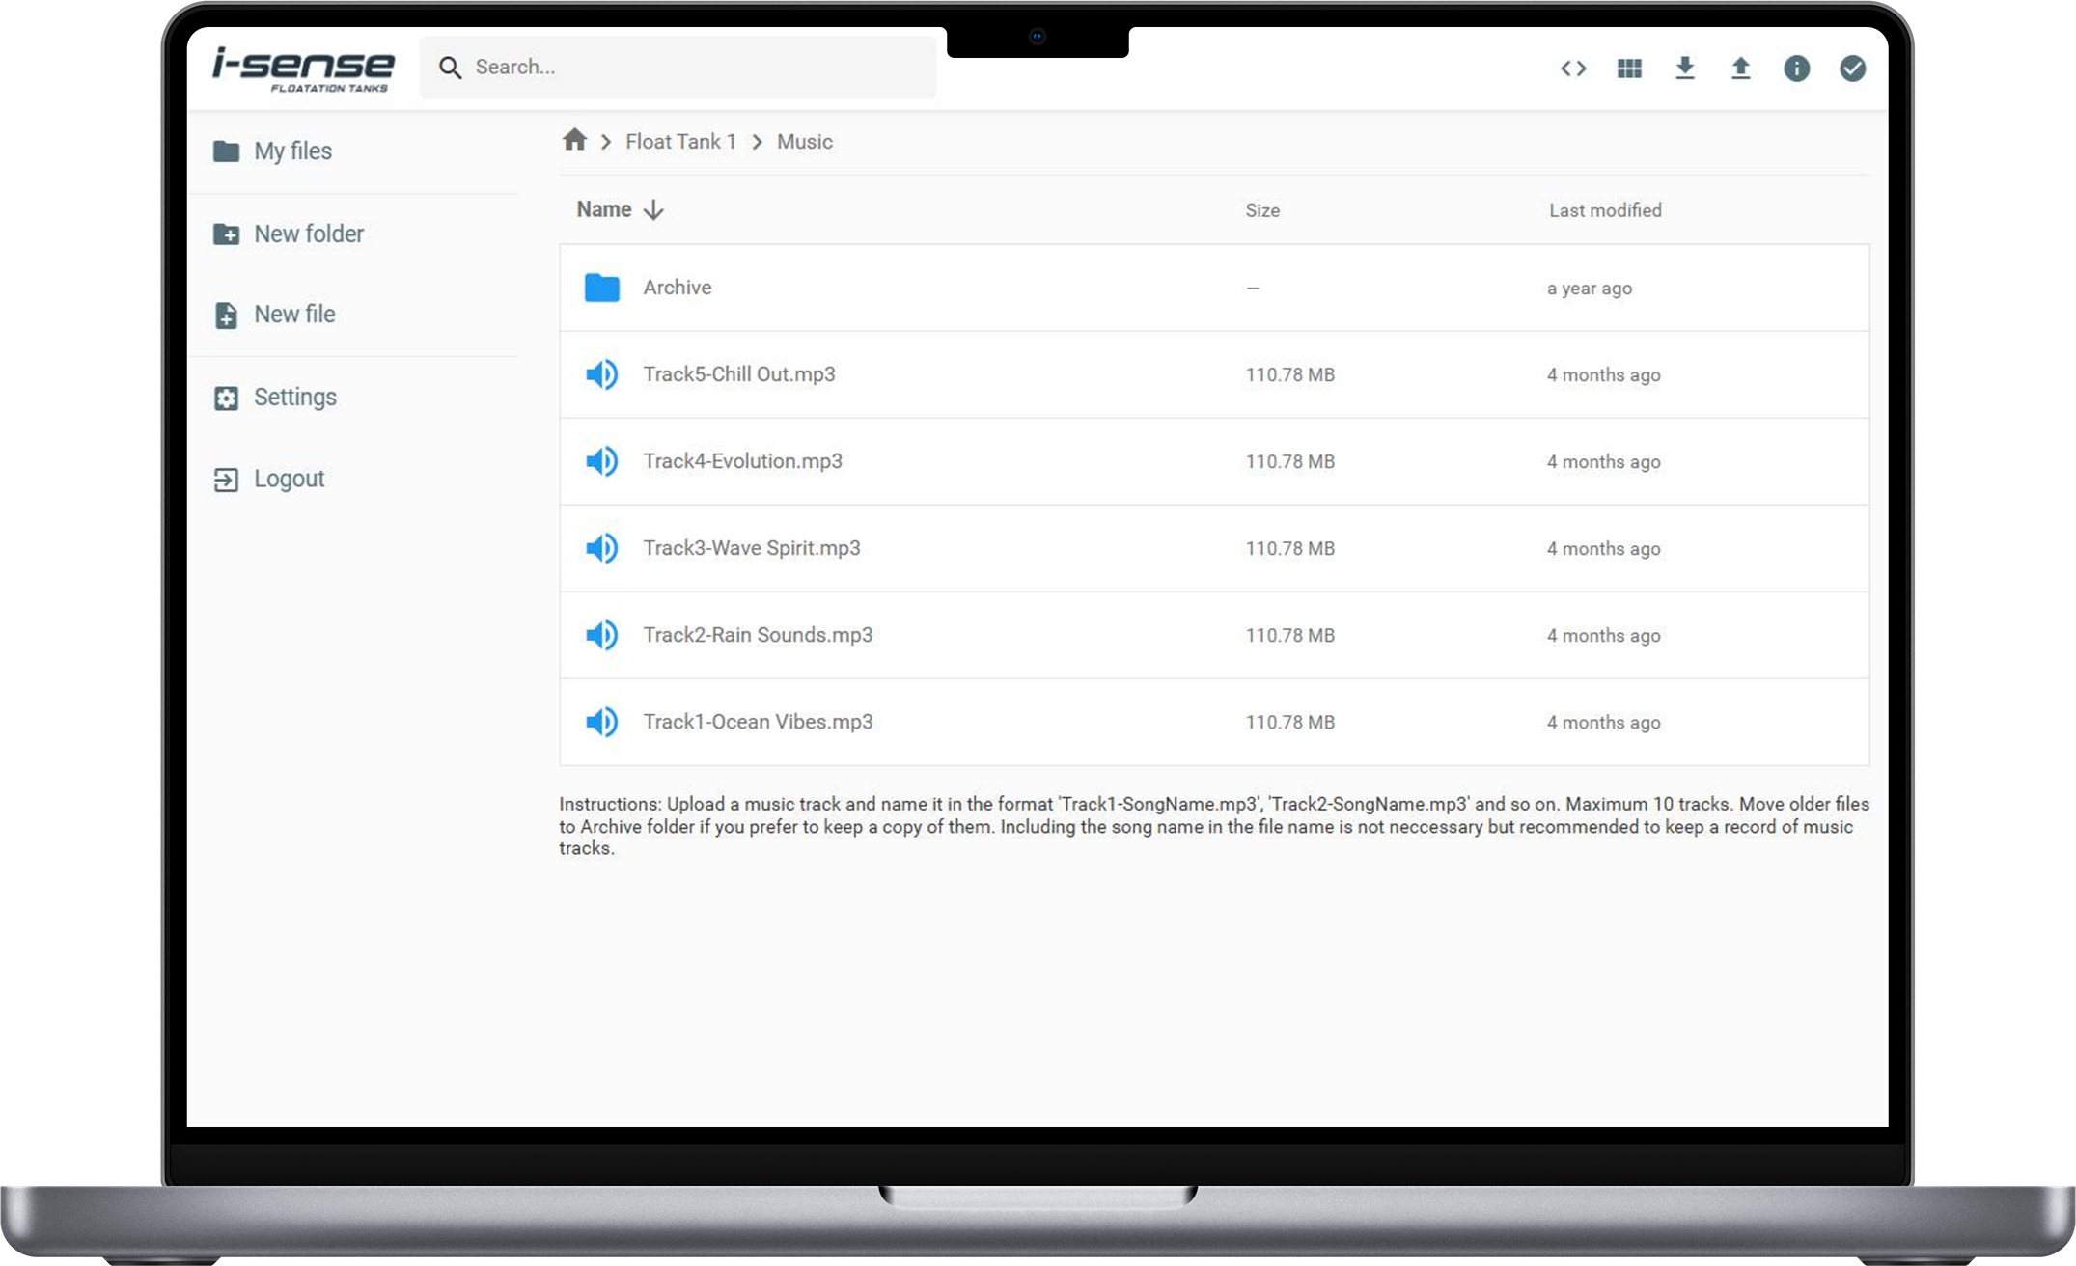Image resolution: width=2076 pixels, height=1266 pixels.
Task: Toggle shell code icon in header
Action: point(1573,69)
